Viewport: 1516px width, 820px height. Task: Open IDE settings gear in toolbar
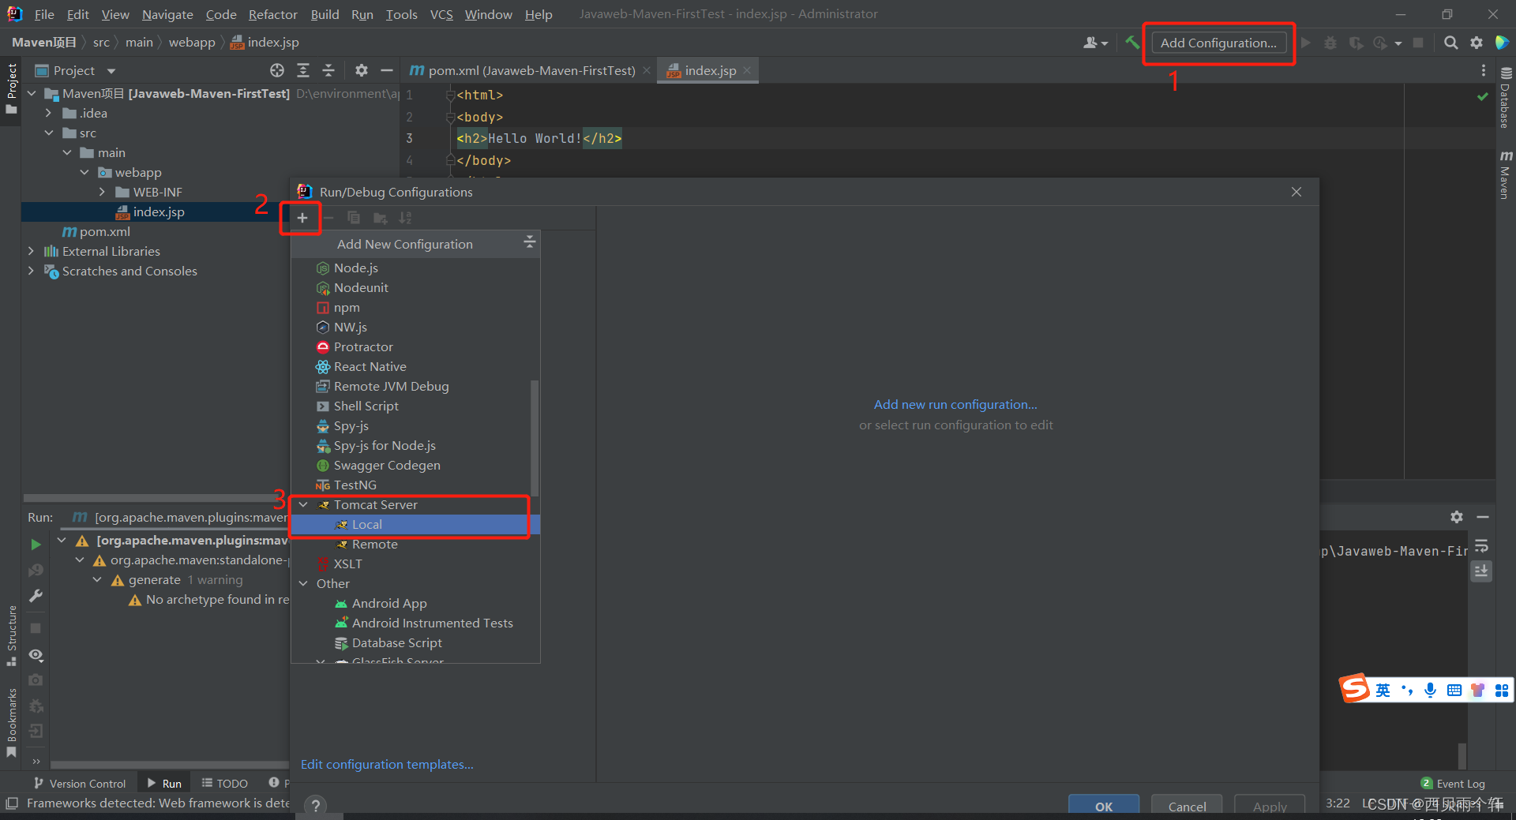1476,43
